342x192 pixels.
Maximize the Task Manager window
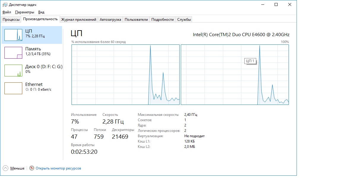(276, 4)
